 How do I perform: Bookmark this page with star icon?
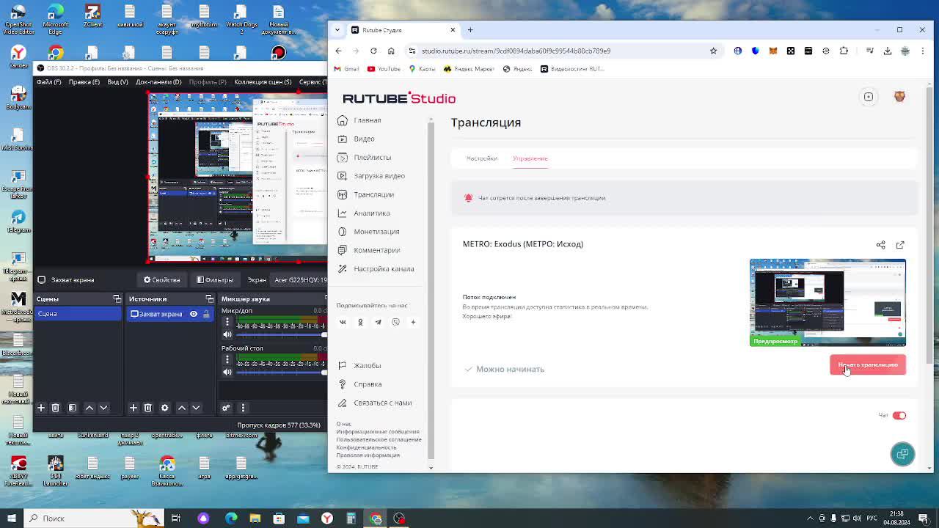point(713,51)
